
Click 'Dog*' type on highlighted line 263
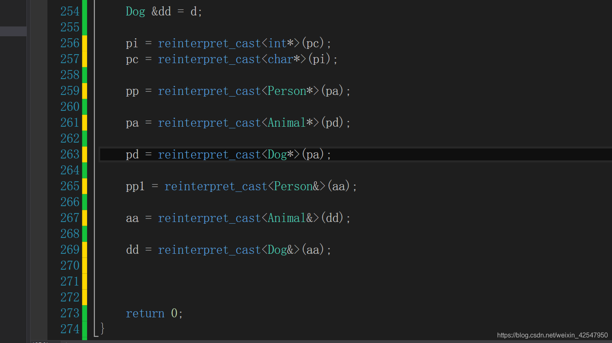coord(281,155)
